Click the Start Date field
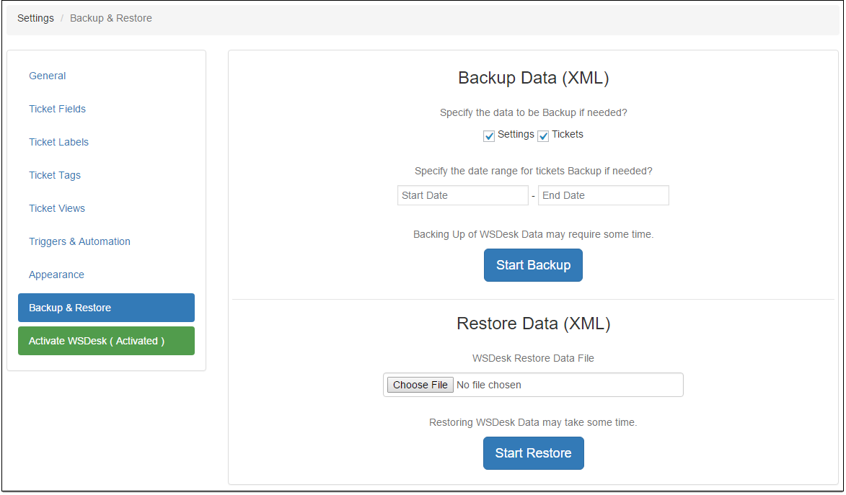Screen dimensions: 846x495 (462, 195)
